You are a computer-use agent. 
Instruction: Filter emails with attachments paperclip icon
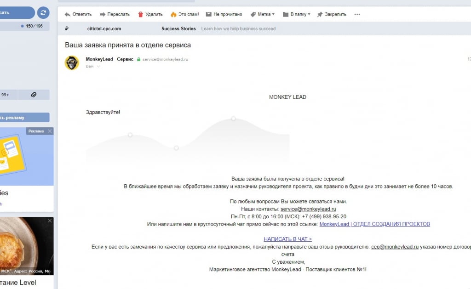(34, 95)
